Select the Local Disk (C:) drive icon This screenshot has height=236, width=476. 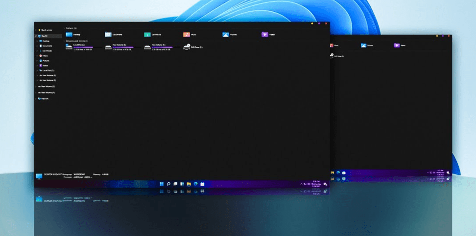point(69,47)
